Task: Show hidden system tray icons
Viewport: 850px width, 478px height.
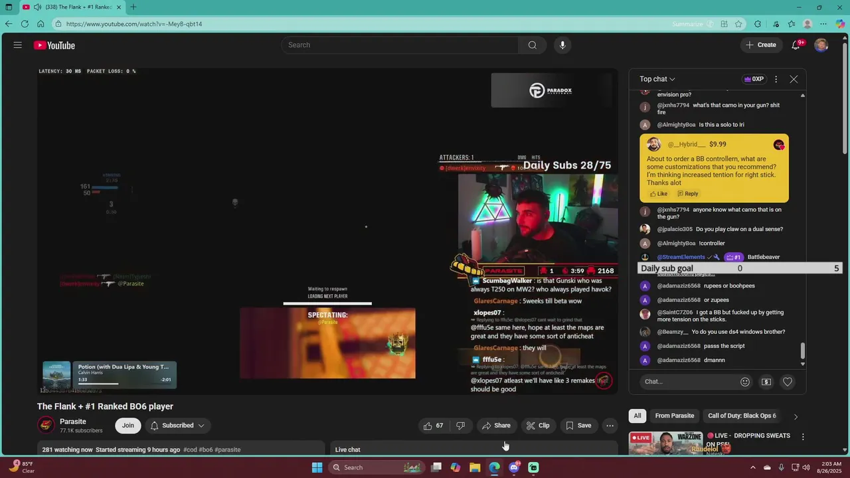Action: coord(753,467)
